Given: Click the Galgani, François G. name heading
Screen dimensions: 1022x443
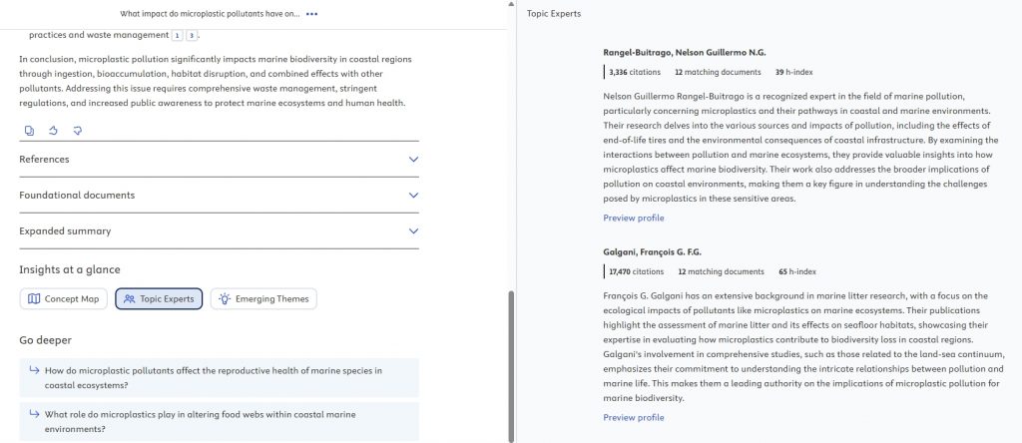Looking at the screenshot, I should tap(652, 251).
